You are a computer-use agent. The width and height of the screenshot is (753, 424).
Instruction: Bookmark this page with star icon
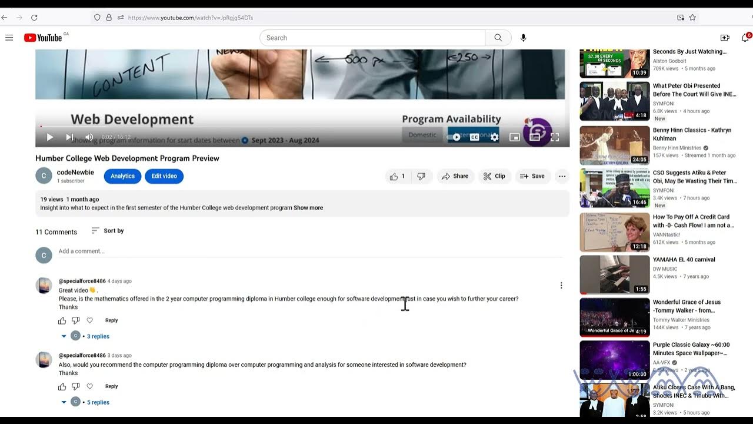pyautogui.click(x=692, y=18)
